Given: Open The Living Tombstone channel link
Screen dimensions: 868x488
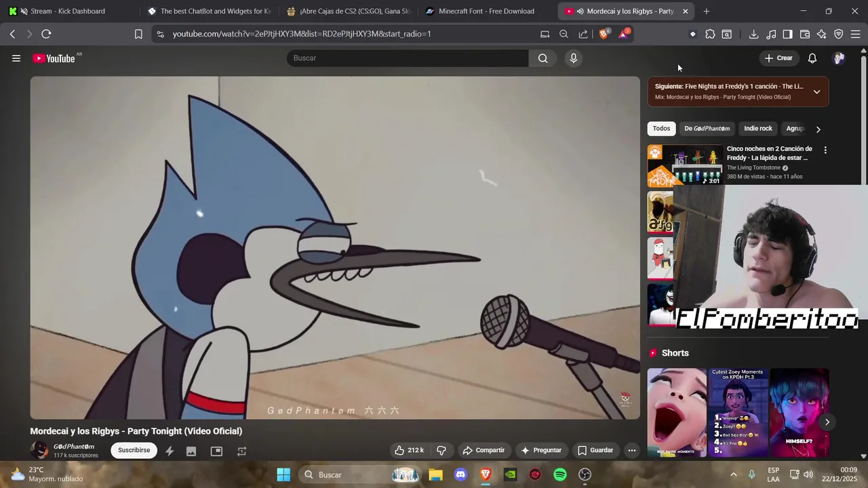Looking at the screenshot, I should click(x=753, y=167).
